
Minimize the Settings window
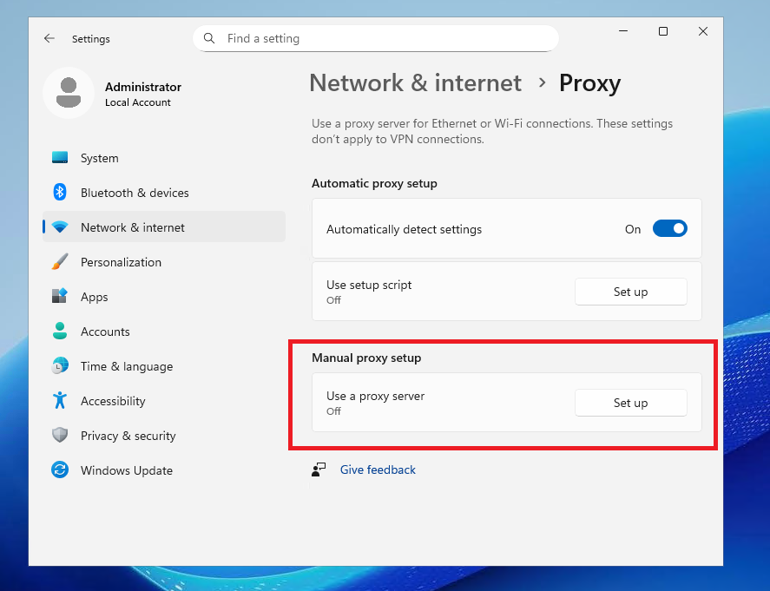tap(623, 31)
